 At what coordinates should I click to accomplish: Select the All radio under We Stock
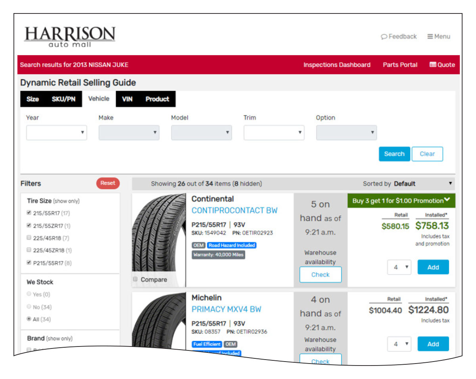coord(29,319)
